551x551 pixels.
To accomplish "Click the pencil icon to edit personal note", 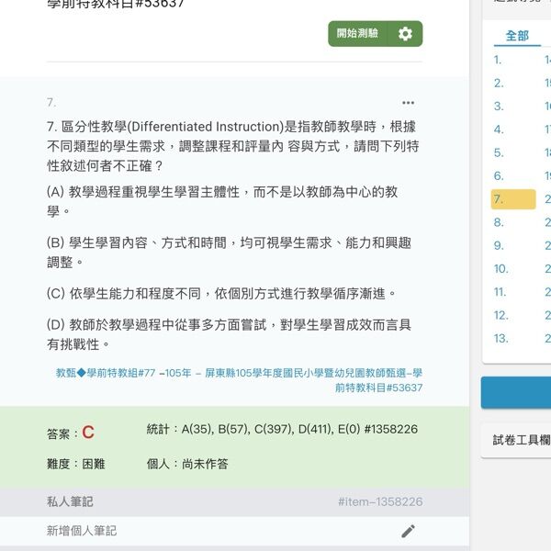I will click(x=408, y=531).
